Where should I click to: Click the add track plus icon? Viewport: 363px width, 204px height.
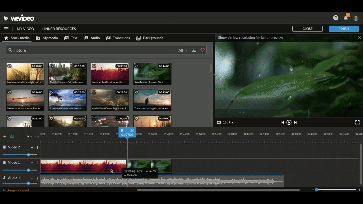5,137
